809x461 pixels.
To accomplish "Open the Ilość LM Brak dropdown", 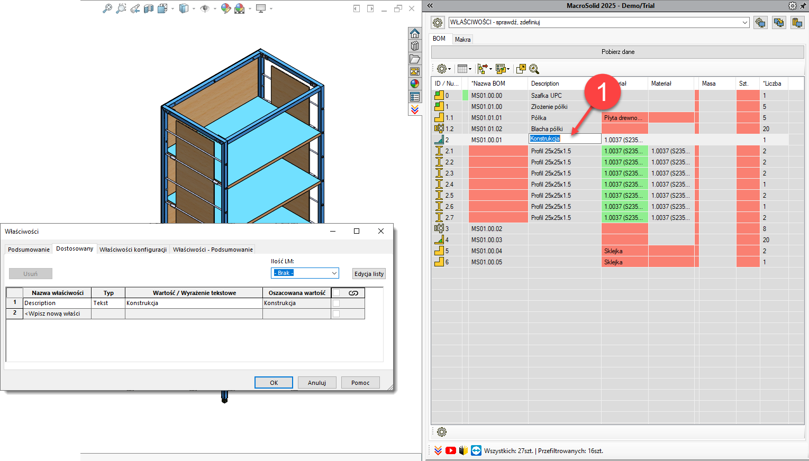I will tap(305, 273).
